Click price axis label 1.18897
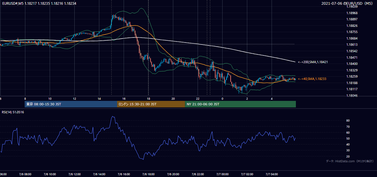This screenshot has height=177, width=377. [352, 19]
